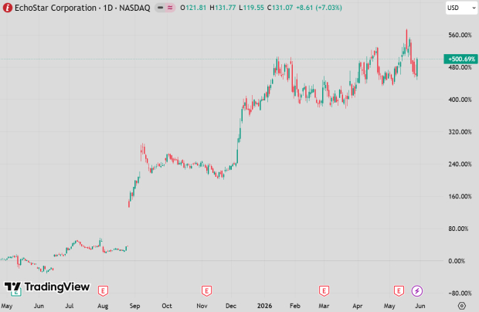Click the 0.00% price scale label
The height and width of the screenshot is (312, 479).
coord(457,261)
